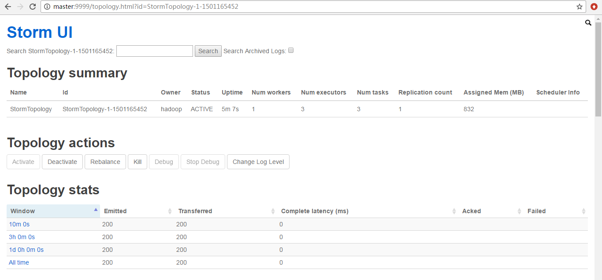Sort the Transferred column with its arrows
The image size is (602, 280).
click(273, 211)
